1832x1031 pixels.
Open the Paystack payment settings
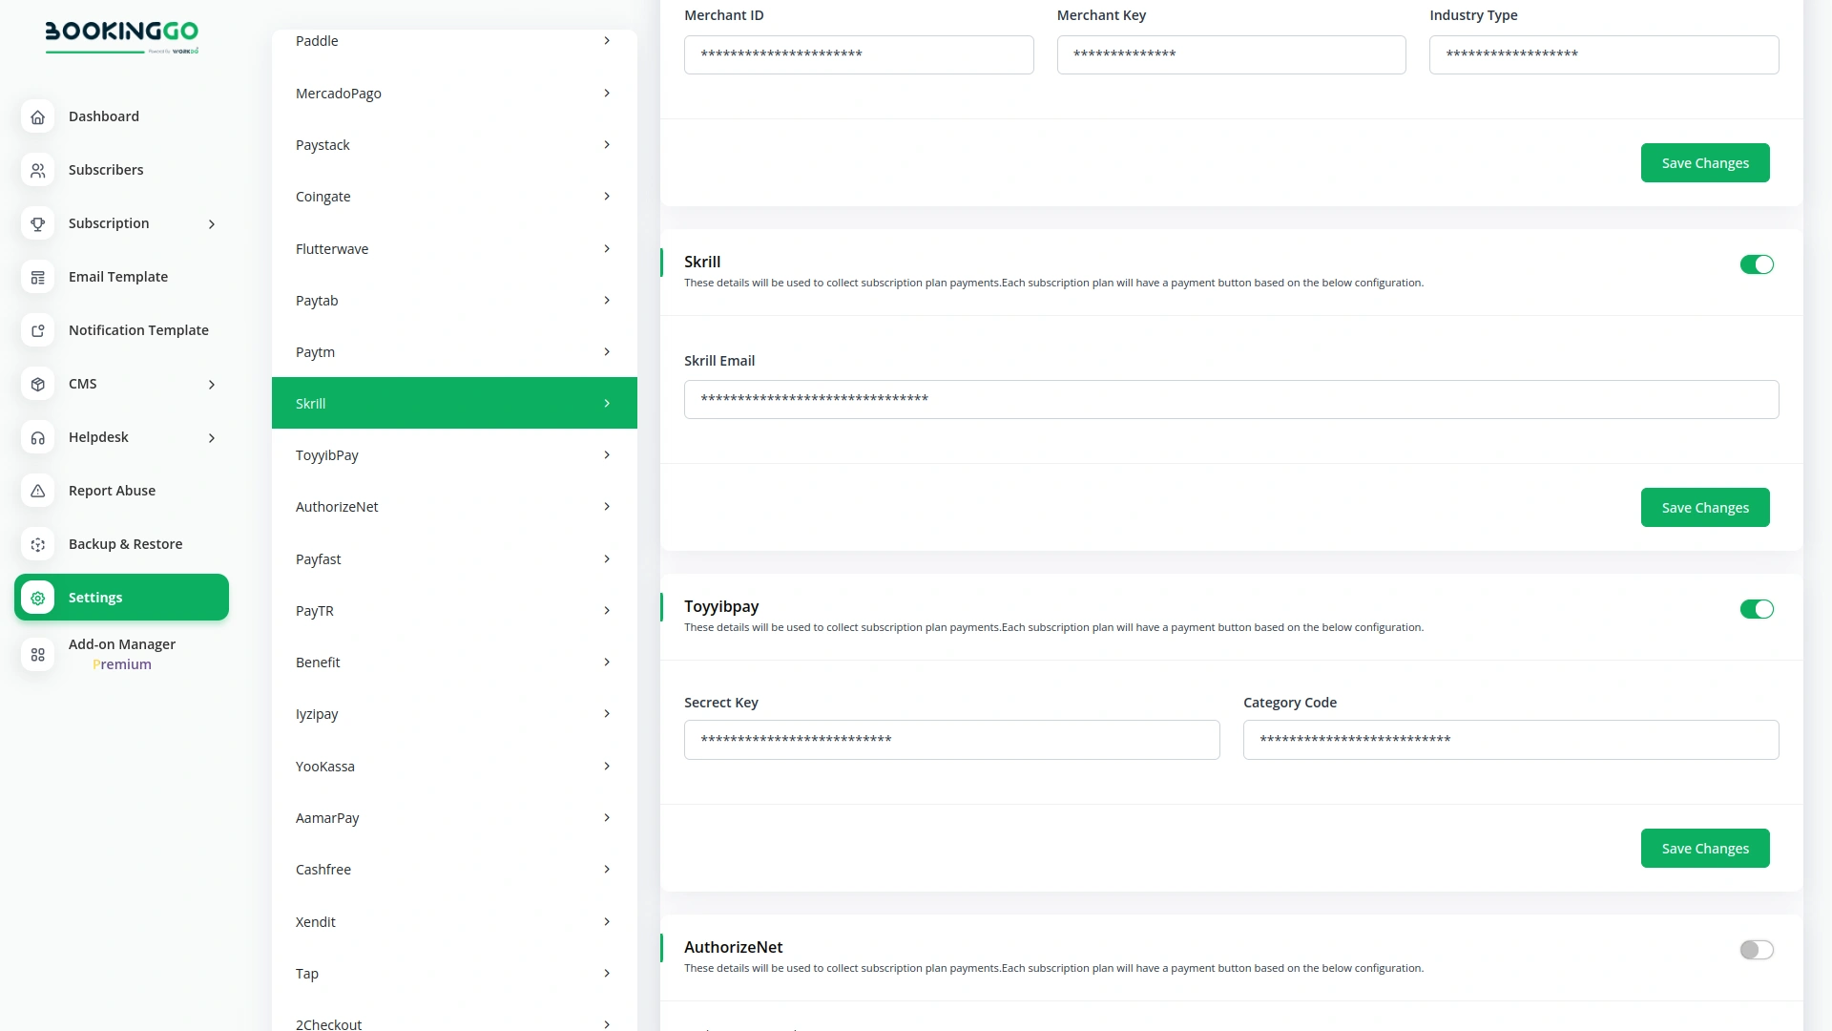(x=454, y=144)
